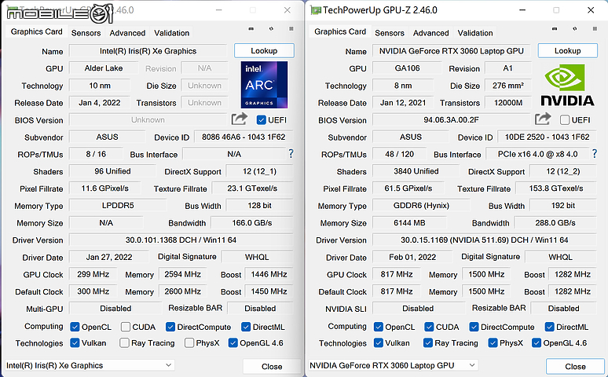This screenshot has width=608, height=377.
Task: Click LPDDR5 memory type value
Action: [x=118, y=206]
